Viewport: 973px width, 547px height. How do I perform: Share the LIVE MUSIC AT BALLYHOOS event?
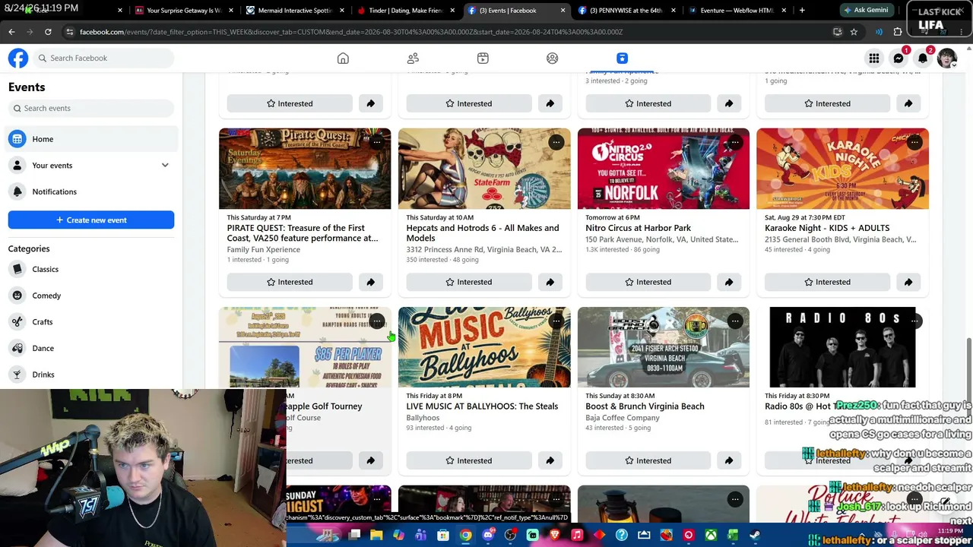[550, 460]
